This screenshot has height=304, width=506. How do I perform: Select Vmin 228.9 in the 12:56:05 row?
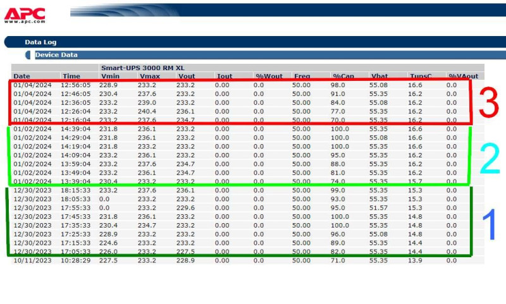point(108,85)
